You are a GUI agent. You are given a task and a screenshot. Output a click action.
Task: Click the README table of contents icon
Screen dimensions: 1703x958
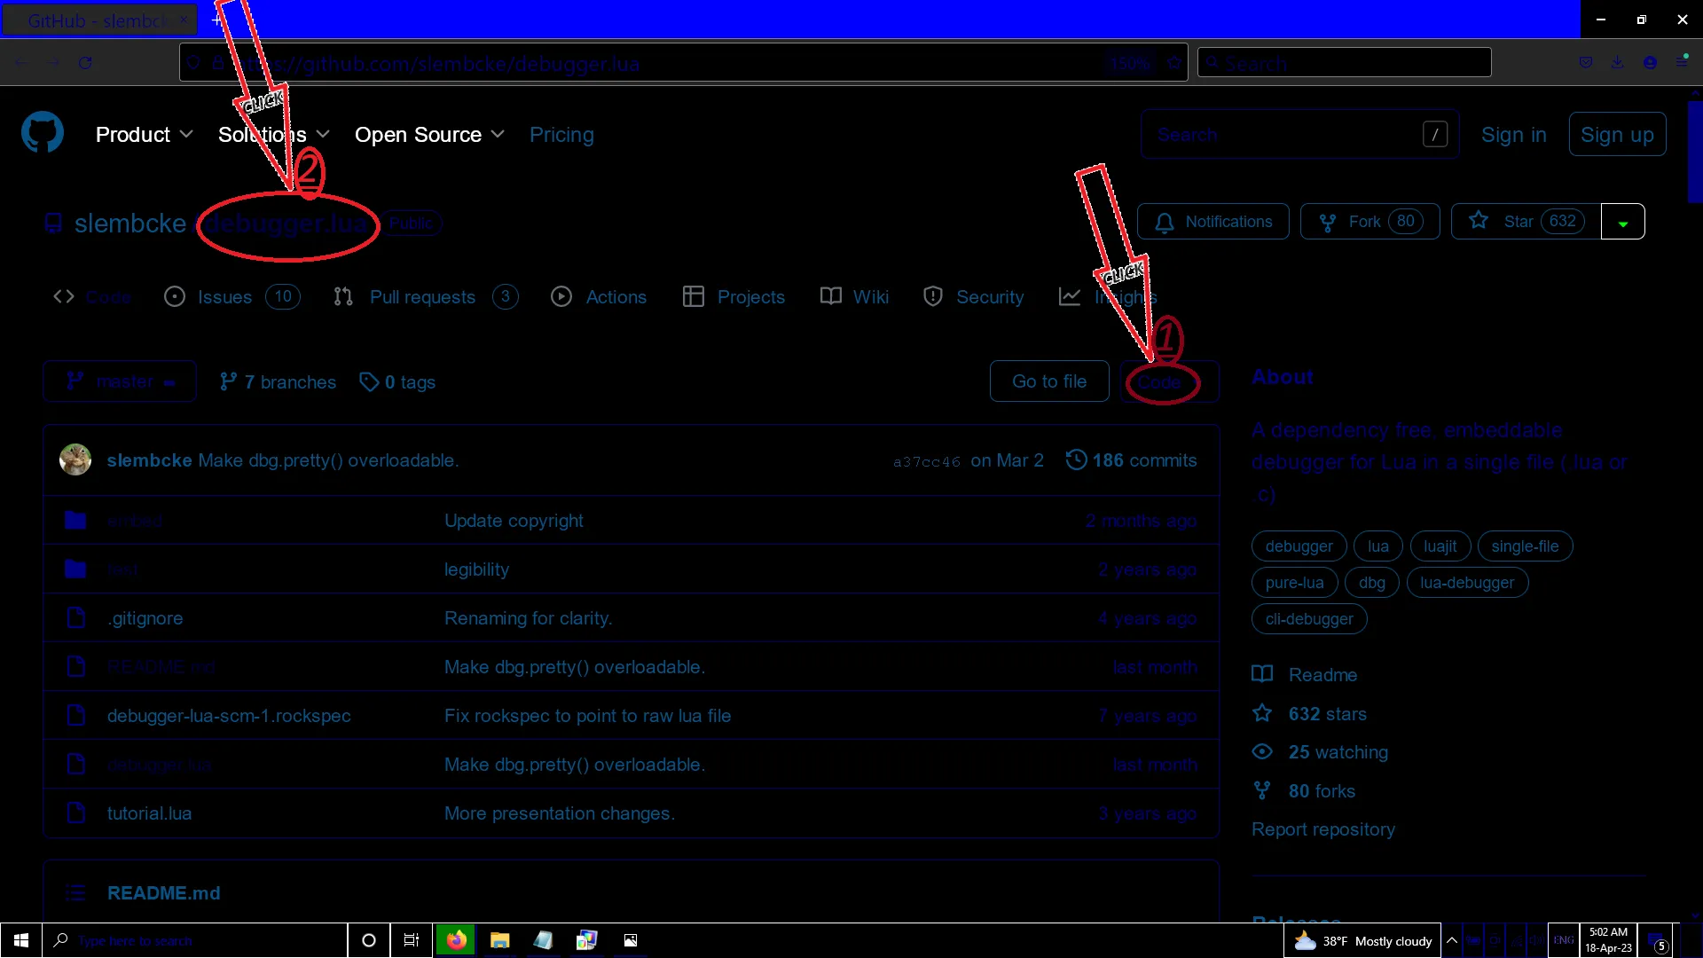click(x=76, y=893)
